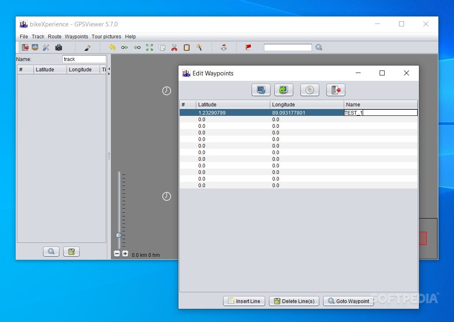Click the Delete Line(s) button
Viewport: 454px width, 322px height.
click(x=294, y=301)
